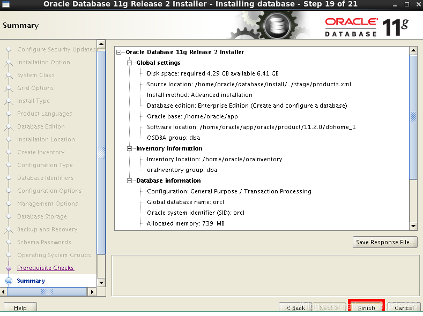Collapse the Database information node
423x316 pixels.
coord(130,181)
